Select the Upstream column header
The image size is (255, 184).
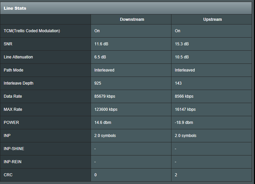tap(212, 19)
